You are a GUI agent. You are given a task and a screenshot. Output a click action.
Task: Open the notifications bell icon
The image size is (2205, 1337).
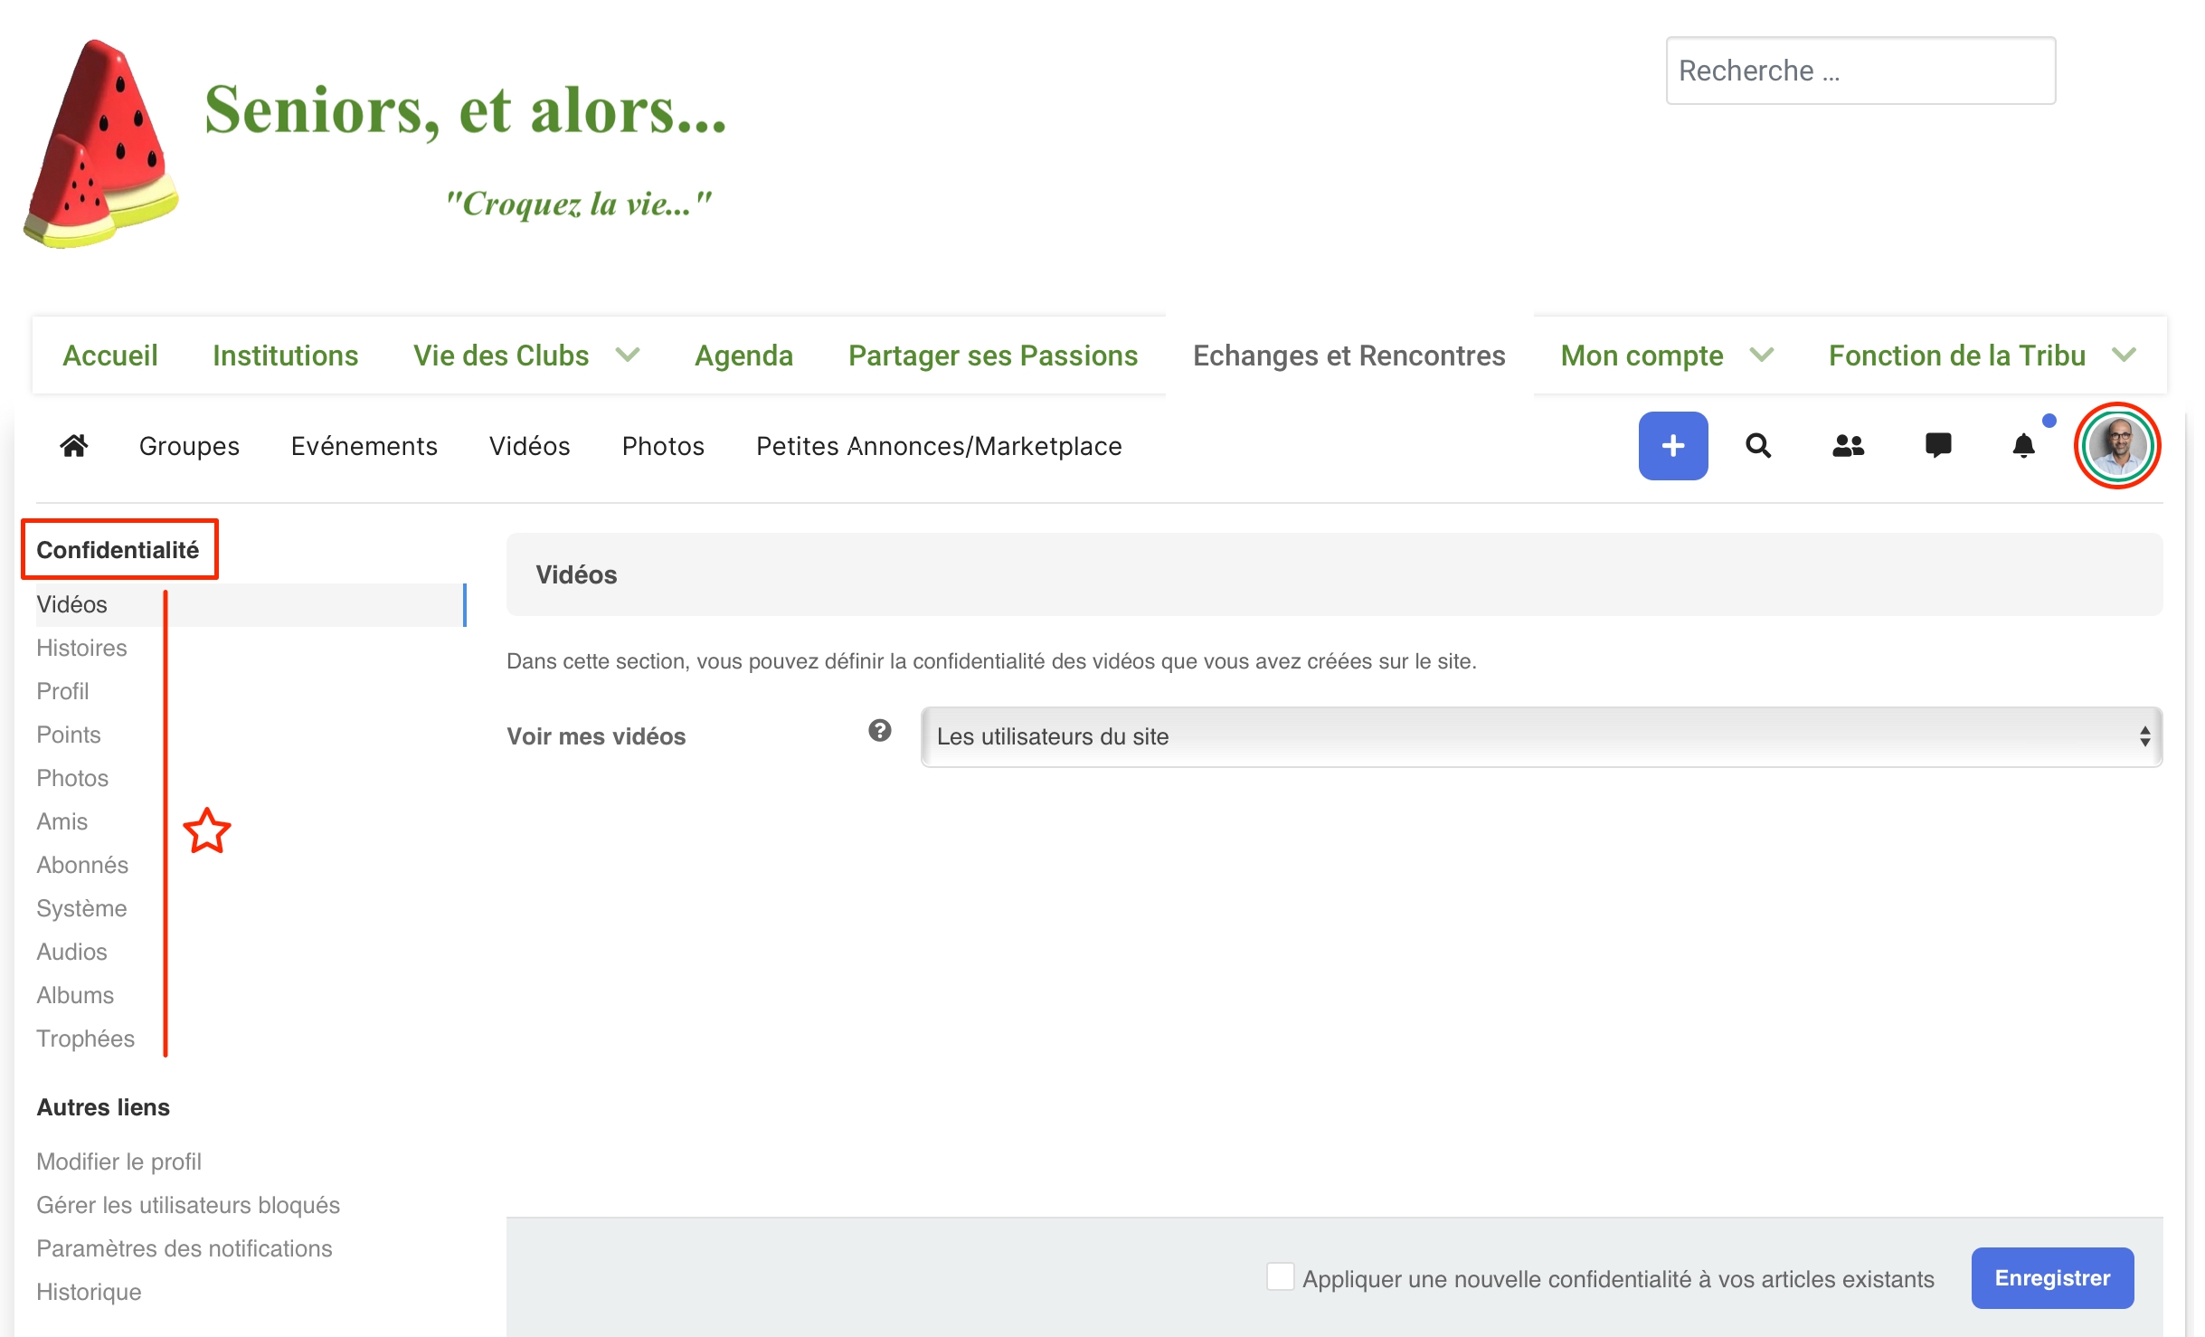tap(2024, 446)
